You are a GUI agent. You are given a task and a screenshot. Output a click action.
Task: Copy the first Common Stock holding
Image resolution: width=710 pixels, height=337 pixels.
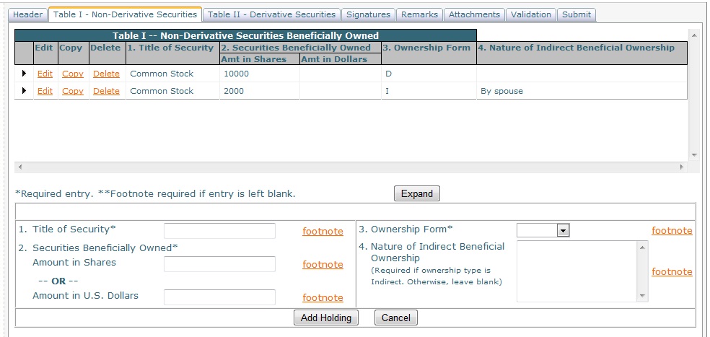(73, 74)
